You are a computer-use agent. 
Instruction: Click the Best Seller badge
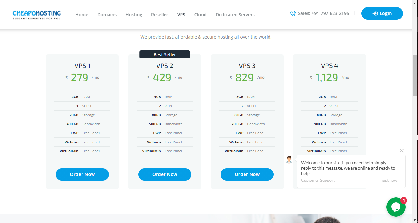coord(165,55)
